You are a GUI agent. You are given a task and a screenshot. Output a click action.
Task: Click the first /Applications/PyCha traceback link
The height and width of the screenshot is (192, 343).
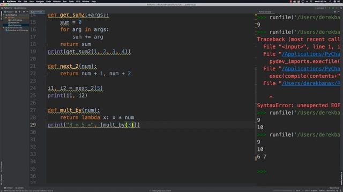[311, 54]
